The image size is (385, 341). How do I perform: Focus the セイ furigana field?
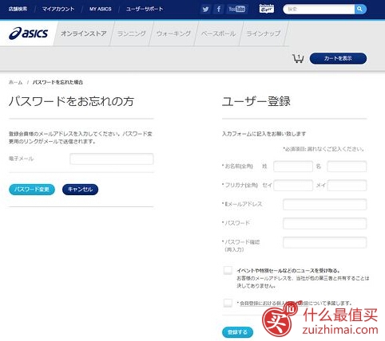(293, 185)
